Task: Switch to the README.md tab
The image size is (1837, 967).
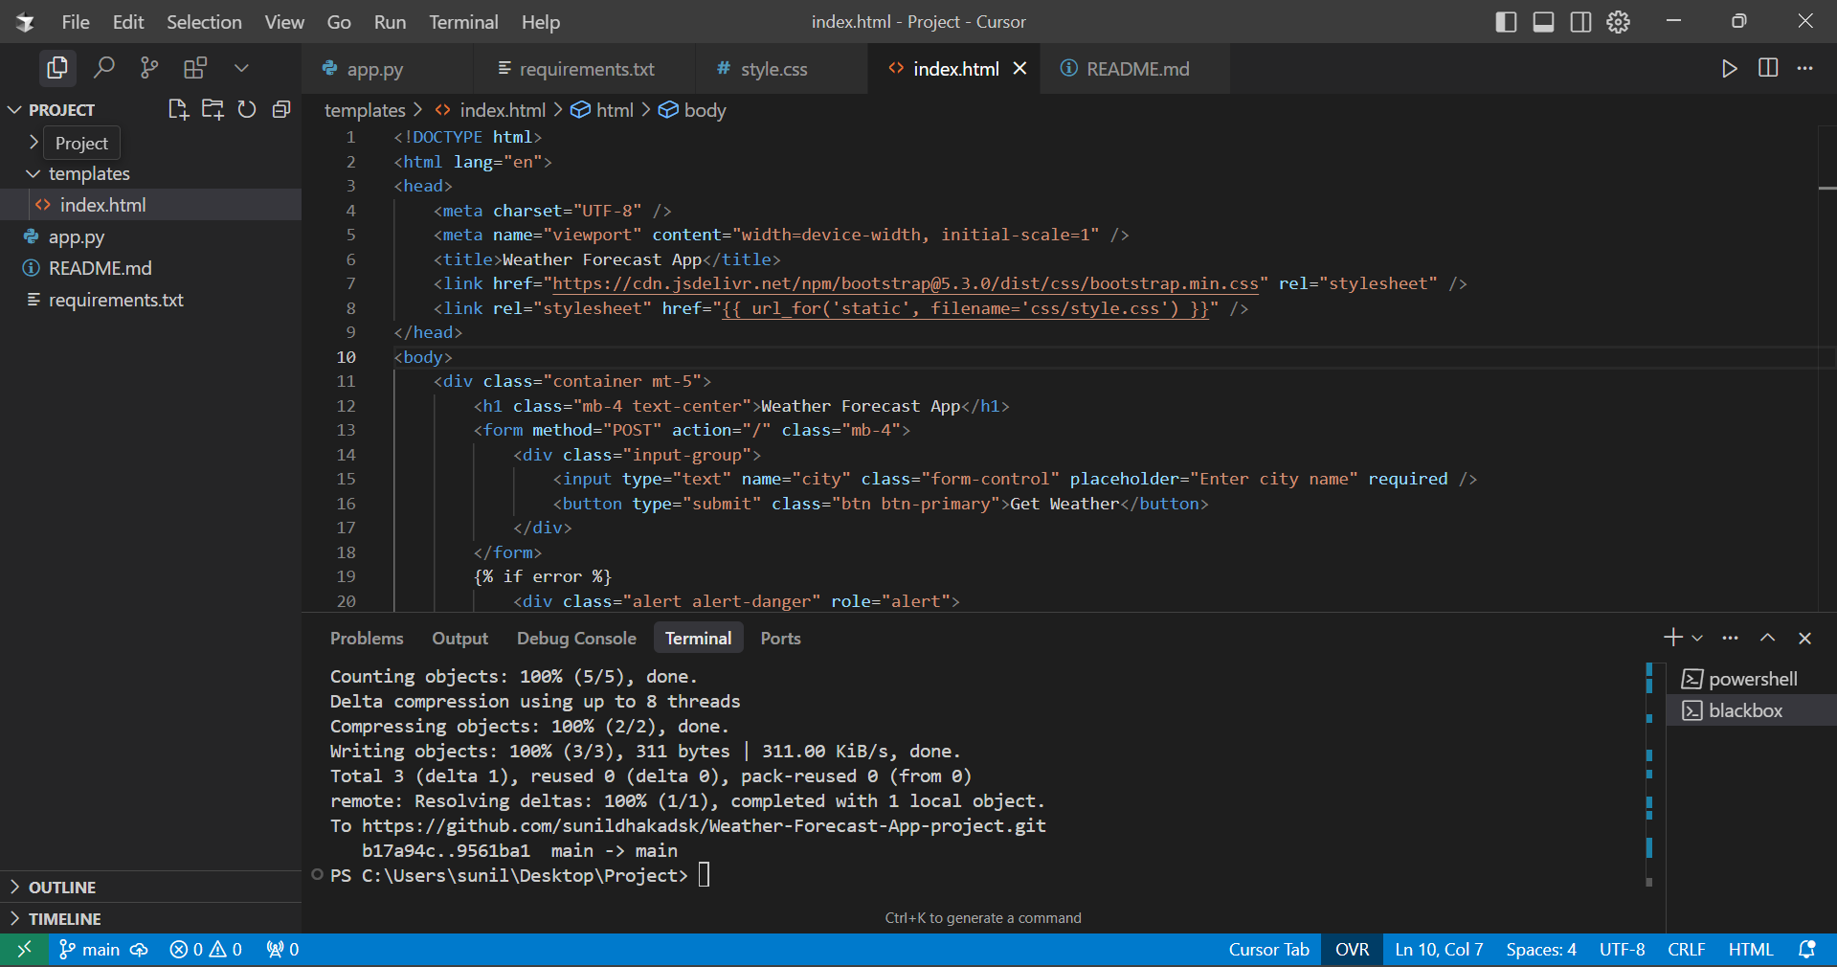Action: 1135,69
